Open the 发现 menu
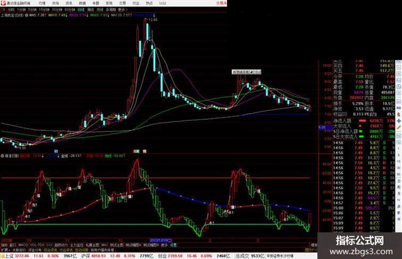The height and width of the screenshot is (259, 402). (109, 3)
